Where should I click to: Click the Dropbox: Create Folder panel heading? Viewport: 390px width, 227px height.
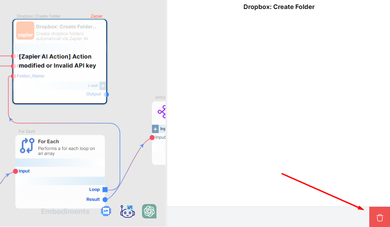point(279,7)
